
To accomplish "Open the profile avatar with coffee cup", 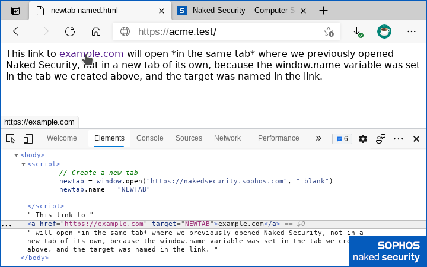I will [x=384, y=31].
